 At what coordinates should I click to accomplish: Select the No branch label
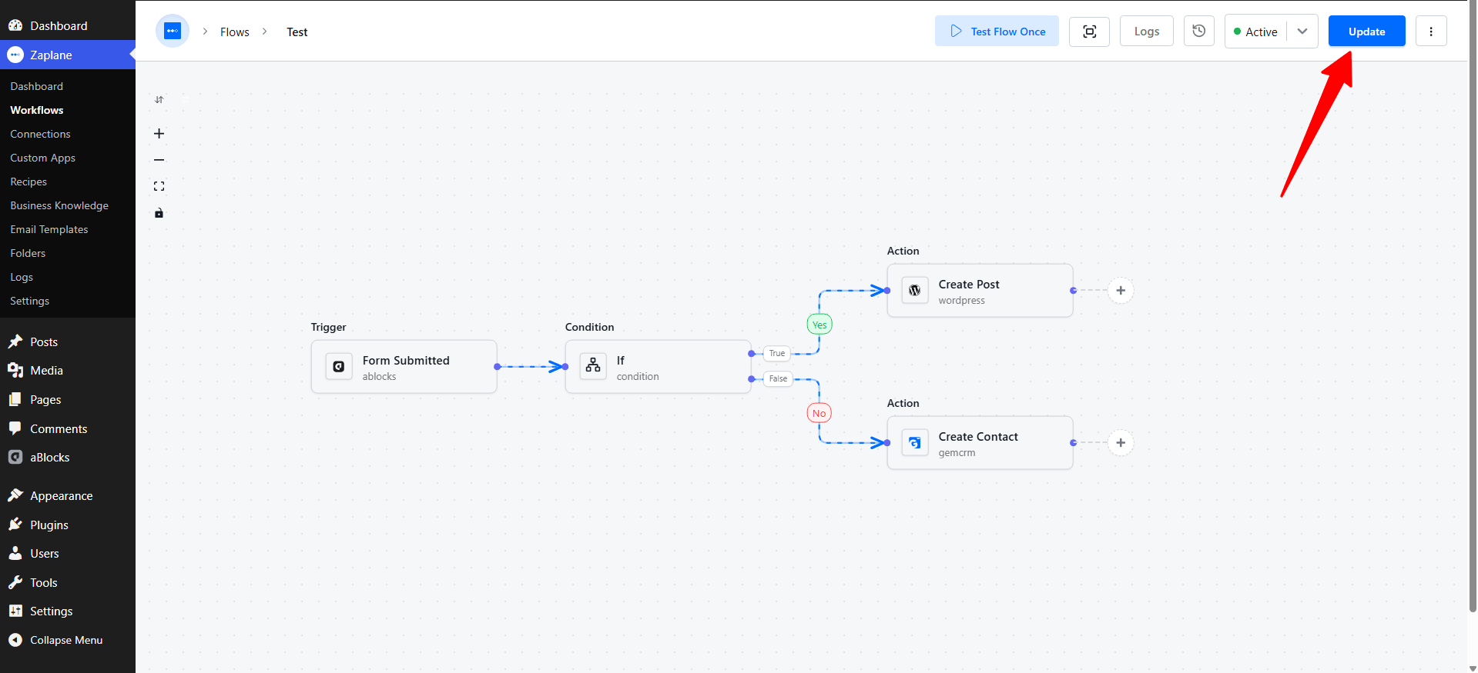(x=819, y=414)
